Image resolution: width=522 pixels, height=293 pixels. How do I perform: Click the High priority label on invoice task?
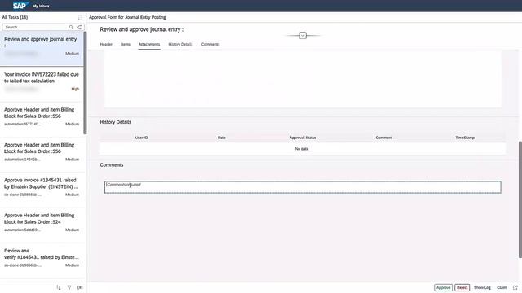pyautogui.click(x=75, y=89)
